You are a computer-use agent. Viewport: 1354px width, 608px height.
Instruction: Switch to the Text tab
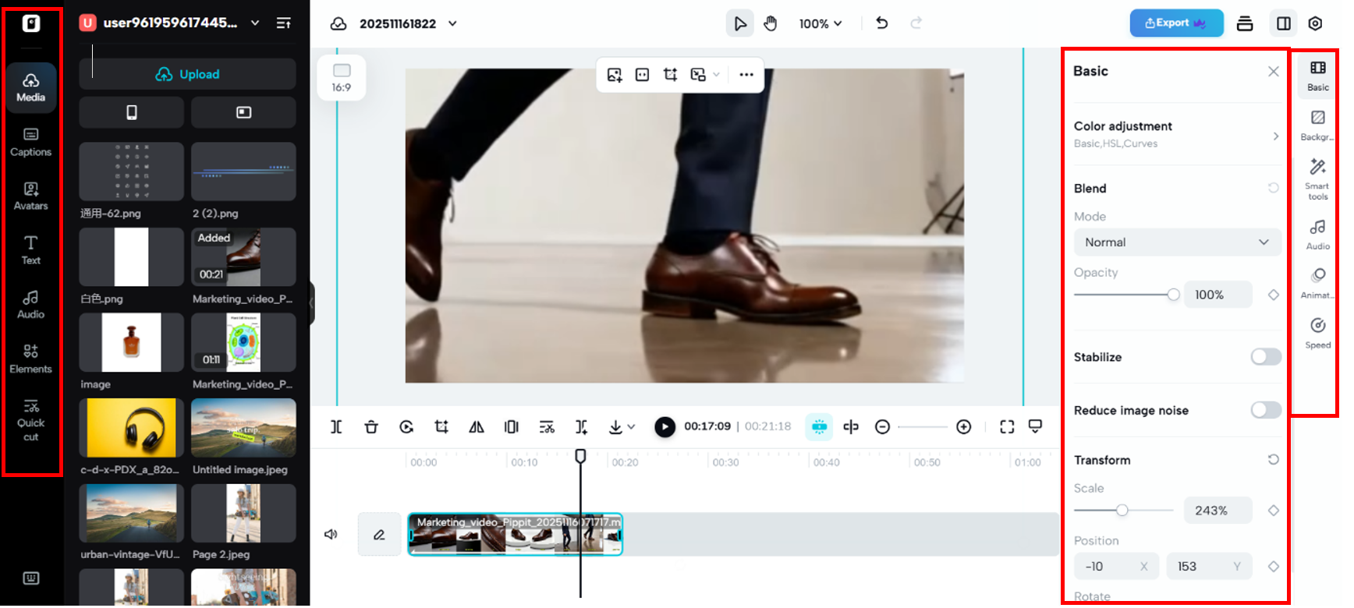coord(30,249)
